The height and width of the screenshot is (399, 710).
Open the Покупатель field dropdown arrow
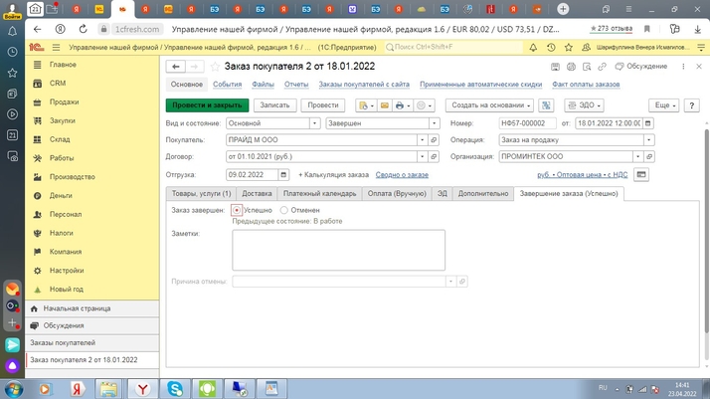click(x=423, y=140)
